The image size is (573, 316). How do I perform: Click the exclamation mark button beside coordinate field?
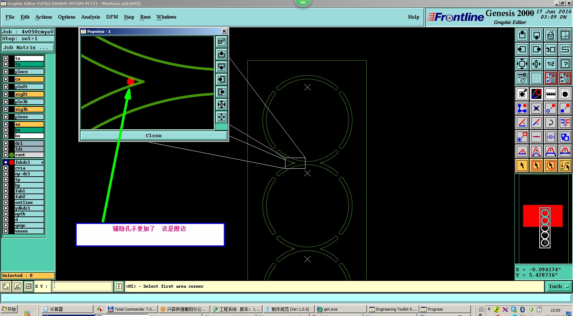pos(119,286)
